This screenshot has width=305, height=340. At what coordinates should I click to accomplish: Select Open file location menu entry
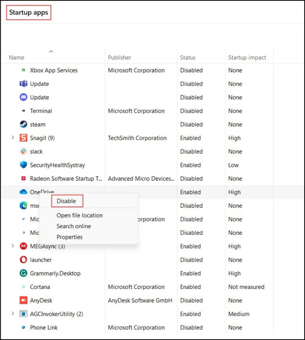[x=79, y=215]
